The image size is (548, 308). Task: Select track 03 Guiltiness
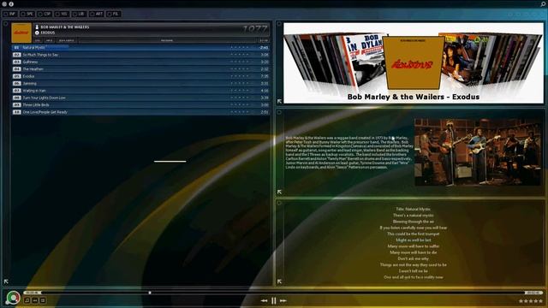tap(140, 62)
